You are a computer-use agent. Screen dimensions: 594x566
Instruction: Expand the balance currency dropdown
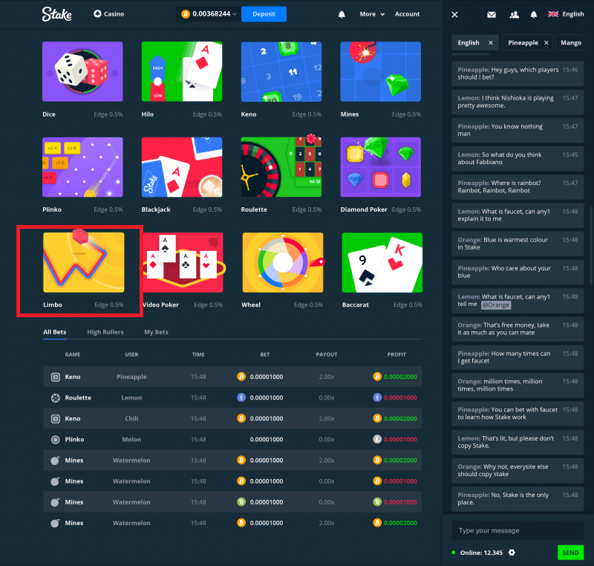coord(235,14)
